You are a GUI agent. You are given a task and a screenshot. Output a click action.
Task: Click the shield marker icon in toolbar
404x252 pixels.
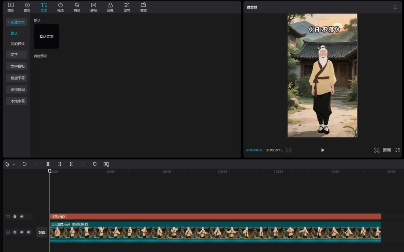(95, 164)
